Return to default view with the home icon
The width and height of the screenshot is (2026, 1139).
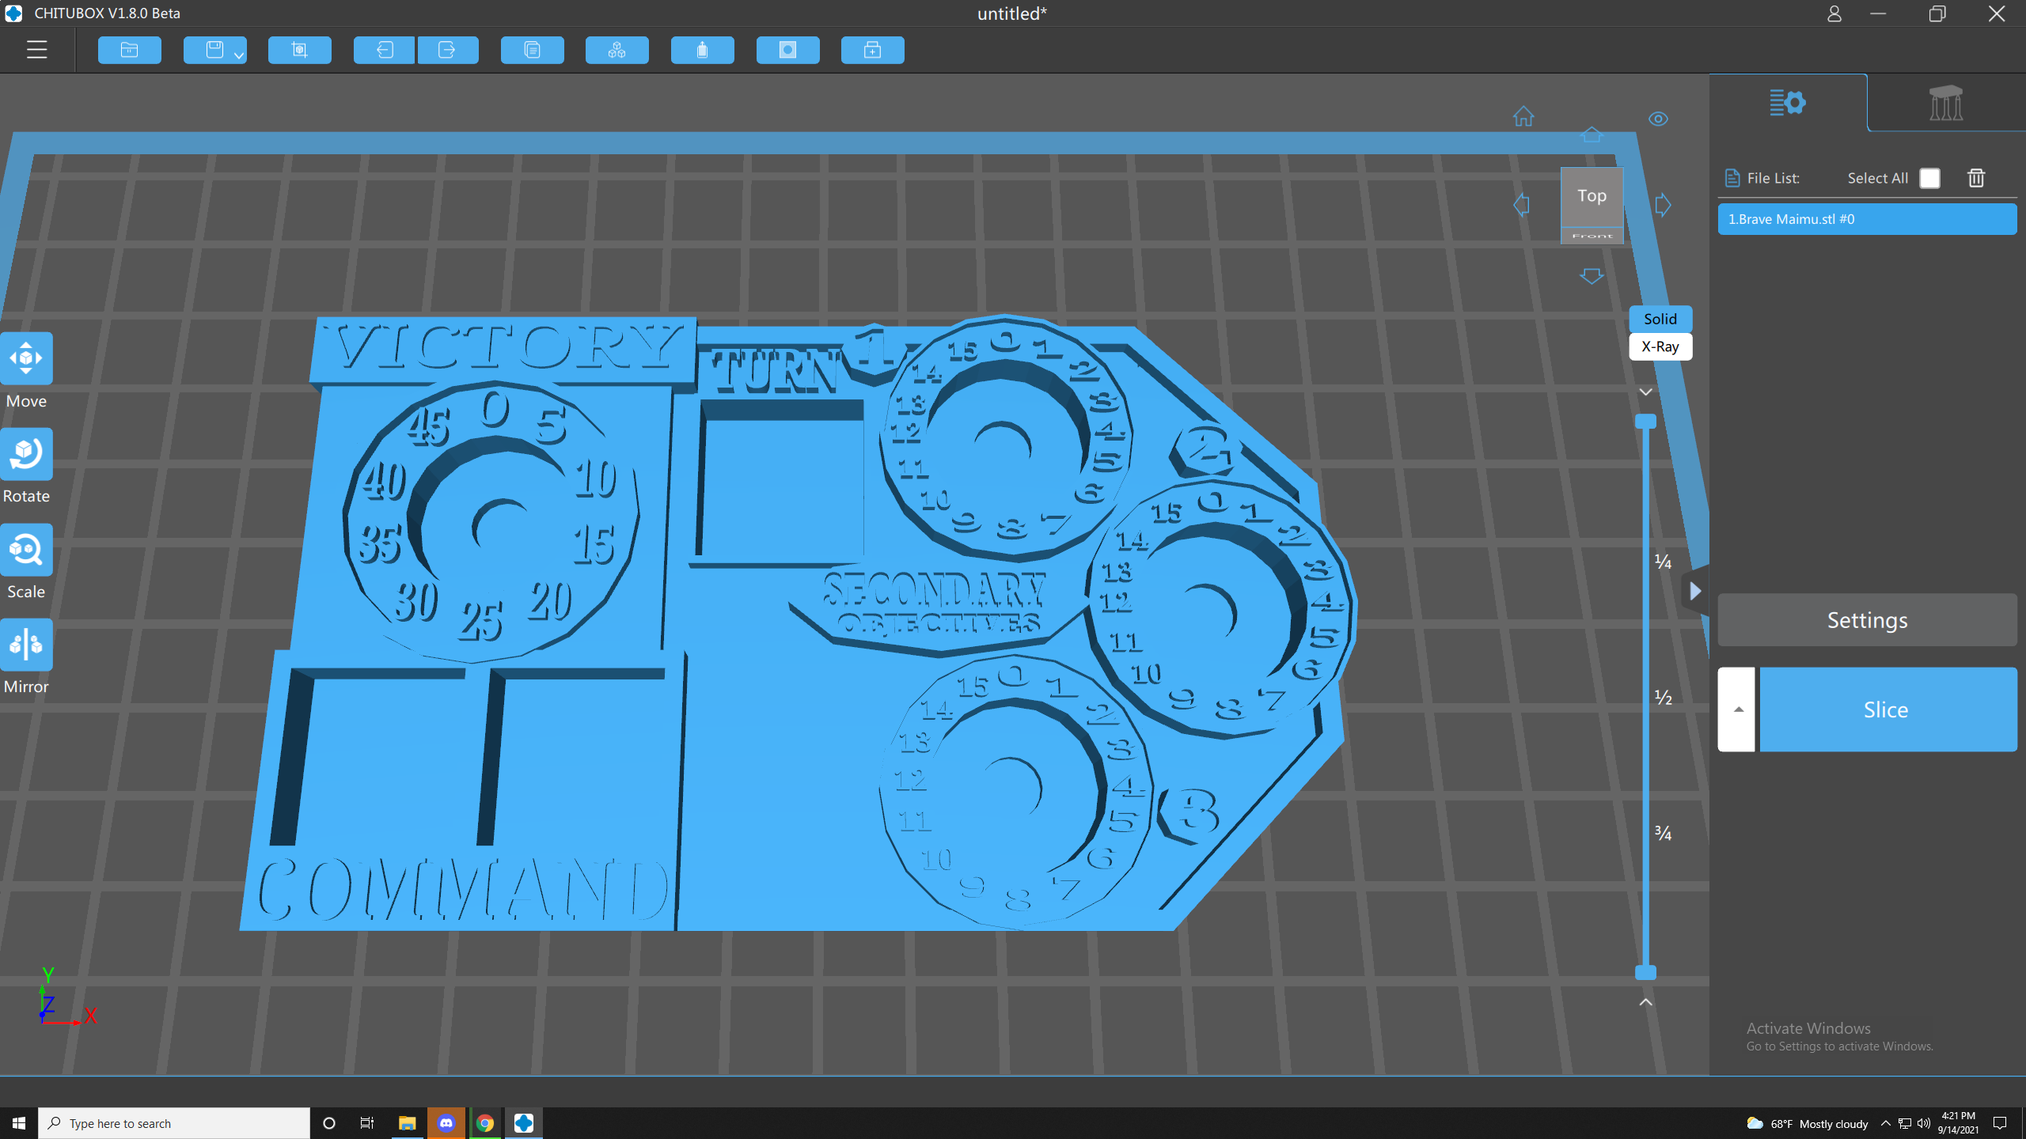click(x=1524, y=117)
